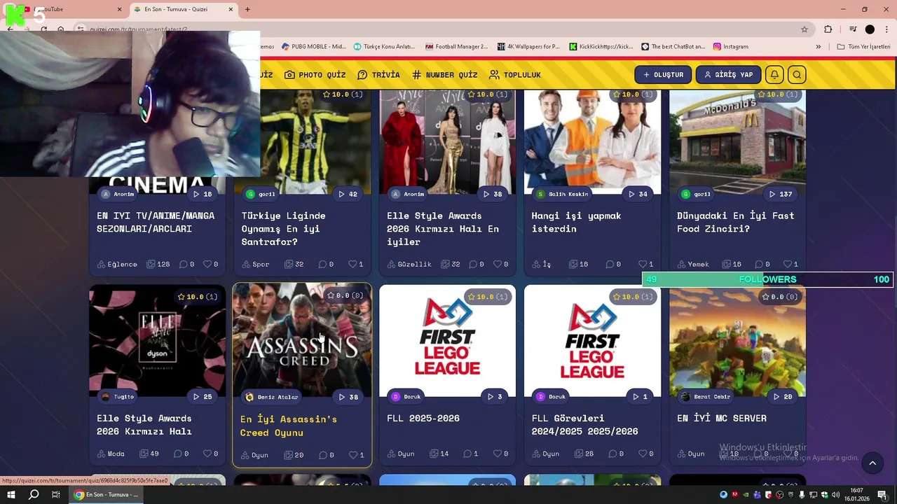Open the PUBG MOBILE bookmark
897x504 pixels.
coord(314,46)
